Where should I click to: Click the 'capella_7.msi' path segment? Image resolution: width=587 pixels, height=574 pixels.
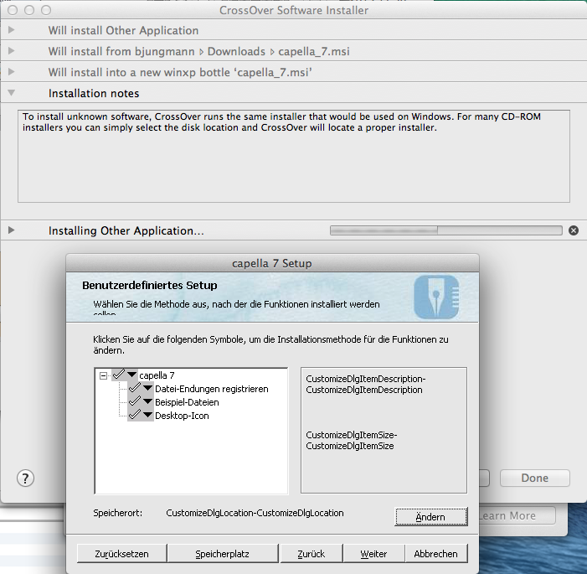click(x=314, y=51)
